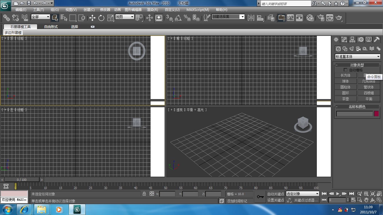Open the 渲染(R) menu
The width and height of the screenshot is (383, 215).
coord(152,10)
